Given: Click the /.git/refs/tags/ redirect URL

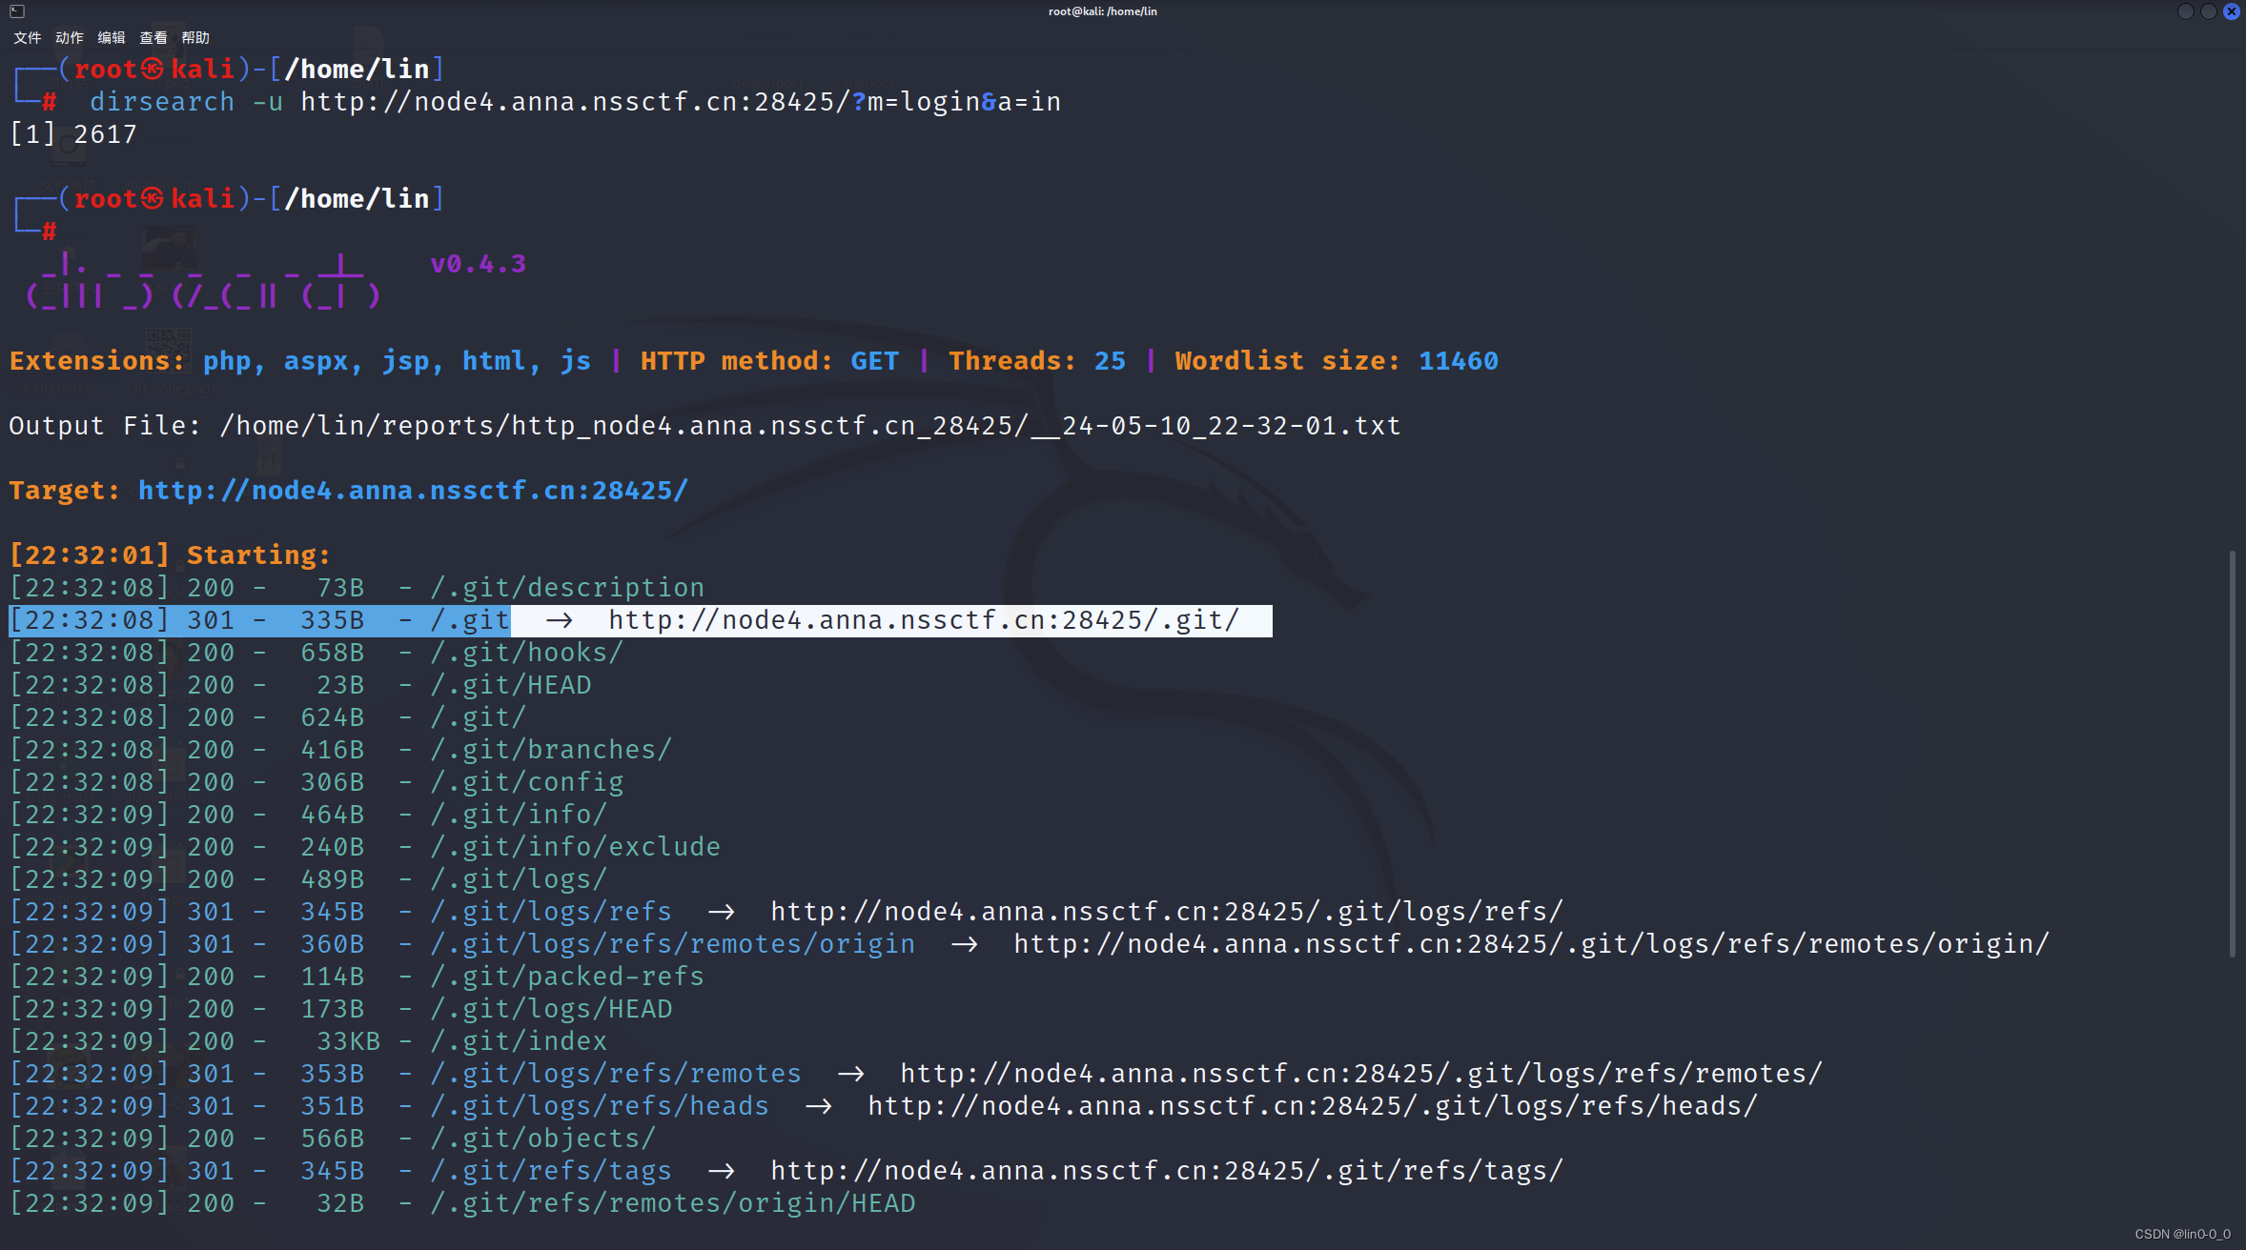Looking at the screenshot, I should [1166, 1171].
